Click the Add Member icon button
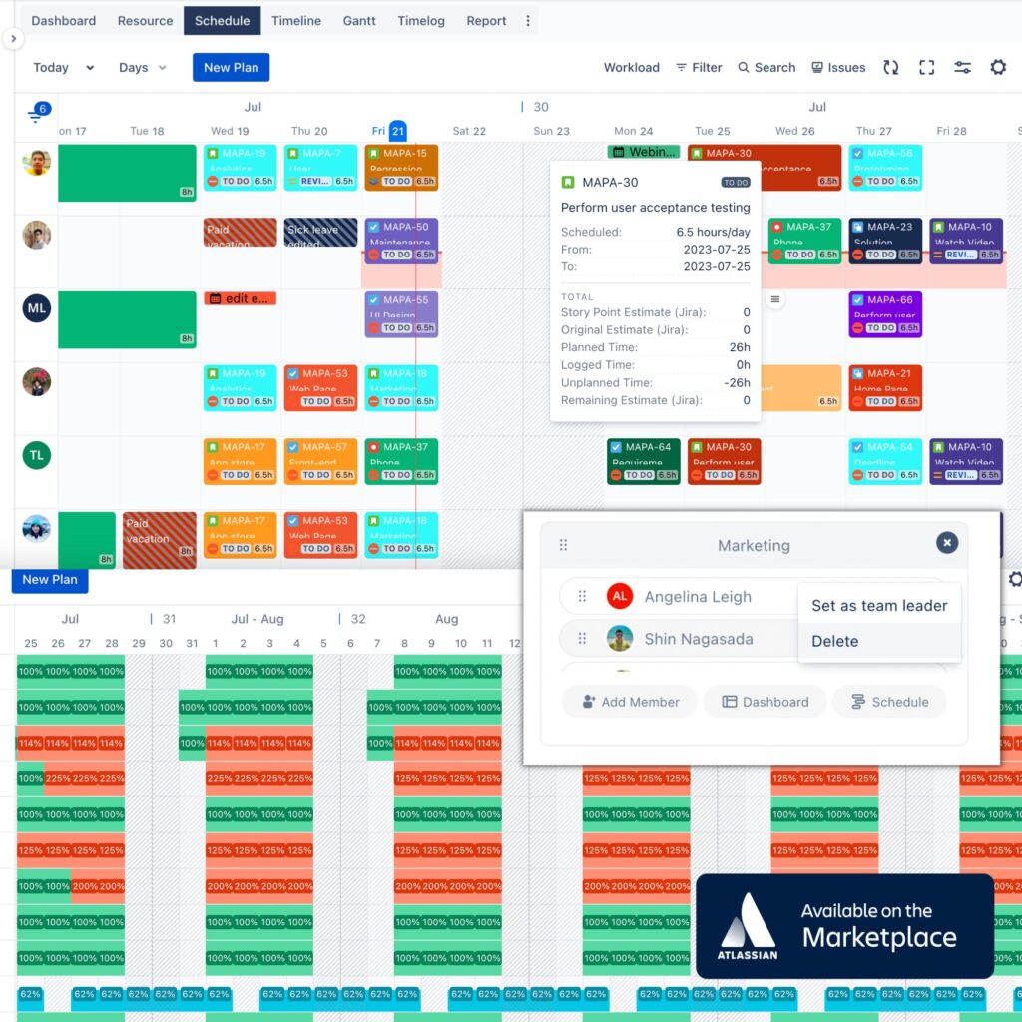 click(x=629, y=702)
